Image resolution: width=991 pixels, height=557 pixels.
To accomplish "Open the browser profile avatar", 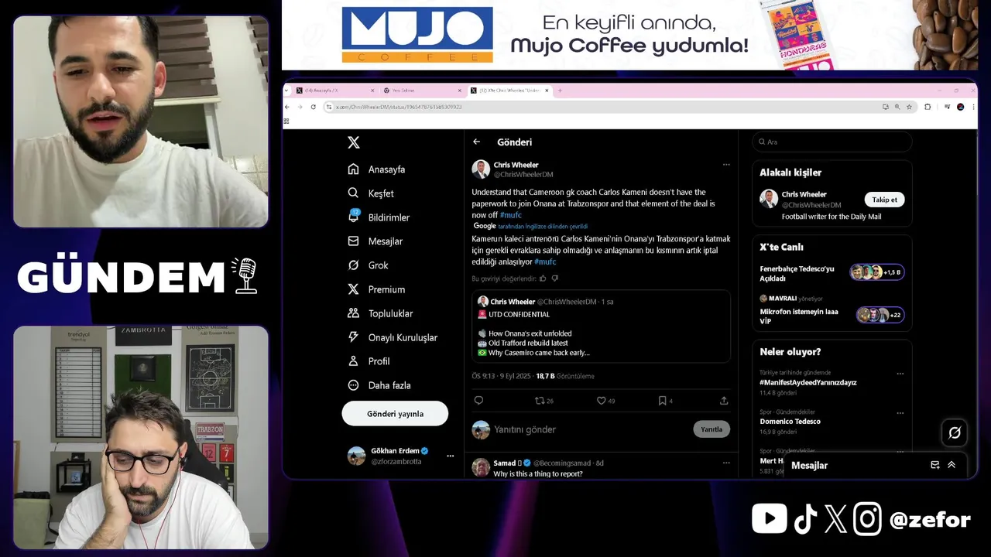I will pyautogui.click(x=960, y=107).
